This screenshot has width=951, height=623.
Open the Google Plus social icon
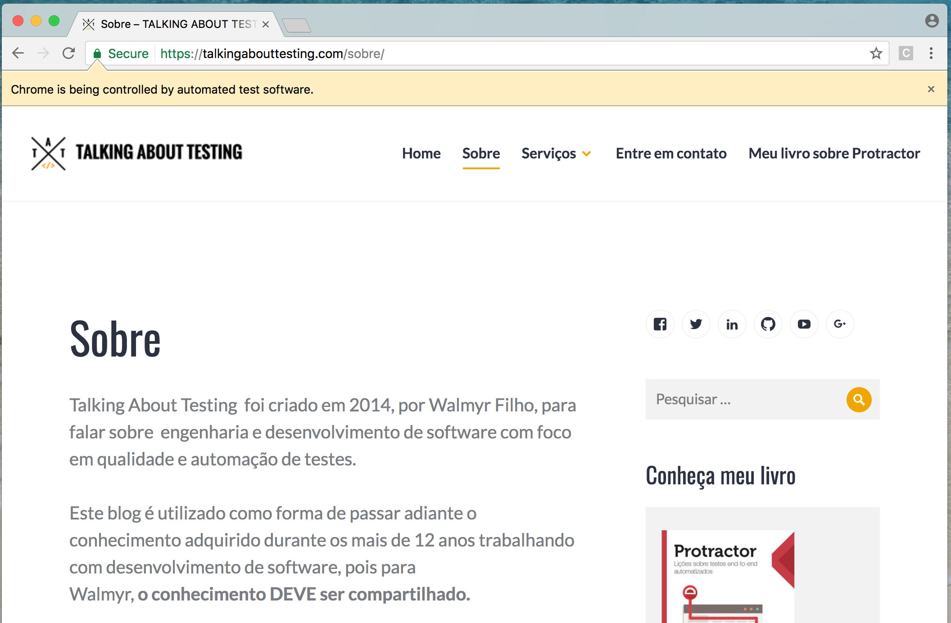coord(840,324)
